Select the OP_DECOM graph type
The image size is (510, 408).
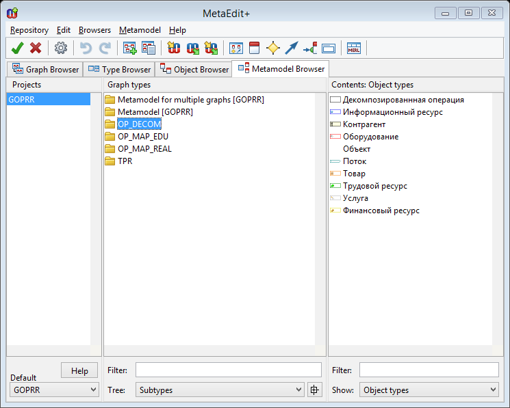[x=139, y=124]
